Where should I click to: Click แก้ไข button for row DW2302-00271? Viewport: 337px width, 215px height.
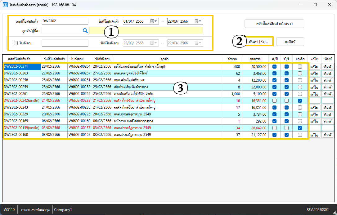click(x=314, y=67)
